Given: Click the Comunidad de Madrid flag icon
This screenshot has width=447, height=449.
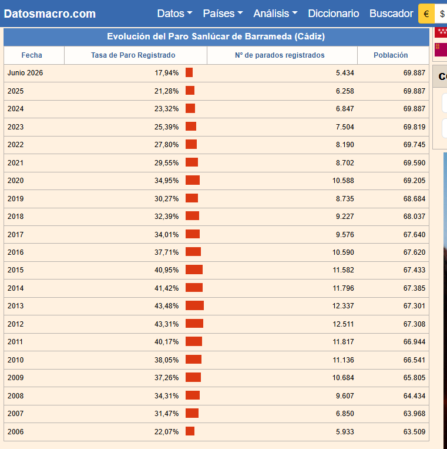Looking at the screenshot, I should (441, 32).
